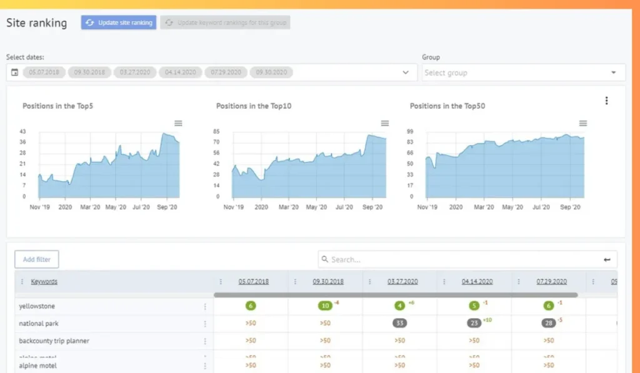Screen dimensions: 640x373
Task: Open backcounty trip planner row options dots
Action: pos(205,341)
